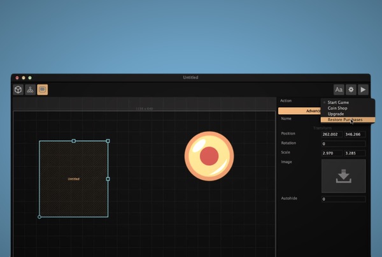Open the Aa font settings
Screen dimensions: 382x257
(339, 90)
